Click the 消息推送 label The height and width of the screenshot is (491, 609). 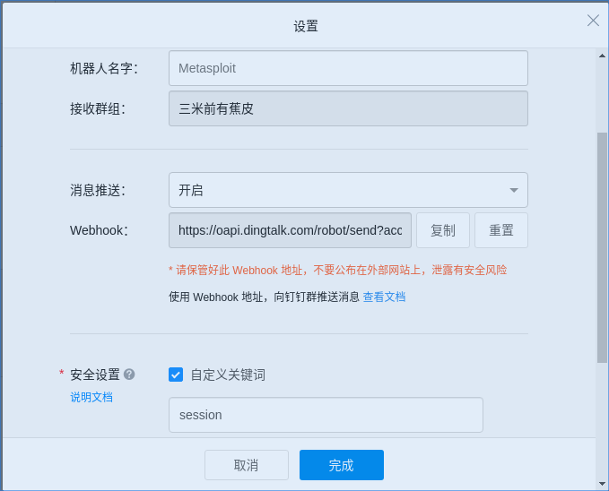[98, 190]
